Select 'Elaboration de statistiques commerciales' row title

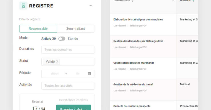(138, 19)
